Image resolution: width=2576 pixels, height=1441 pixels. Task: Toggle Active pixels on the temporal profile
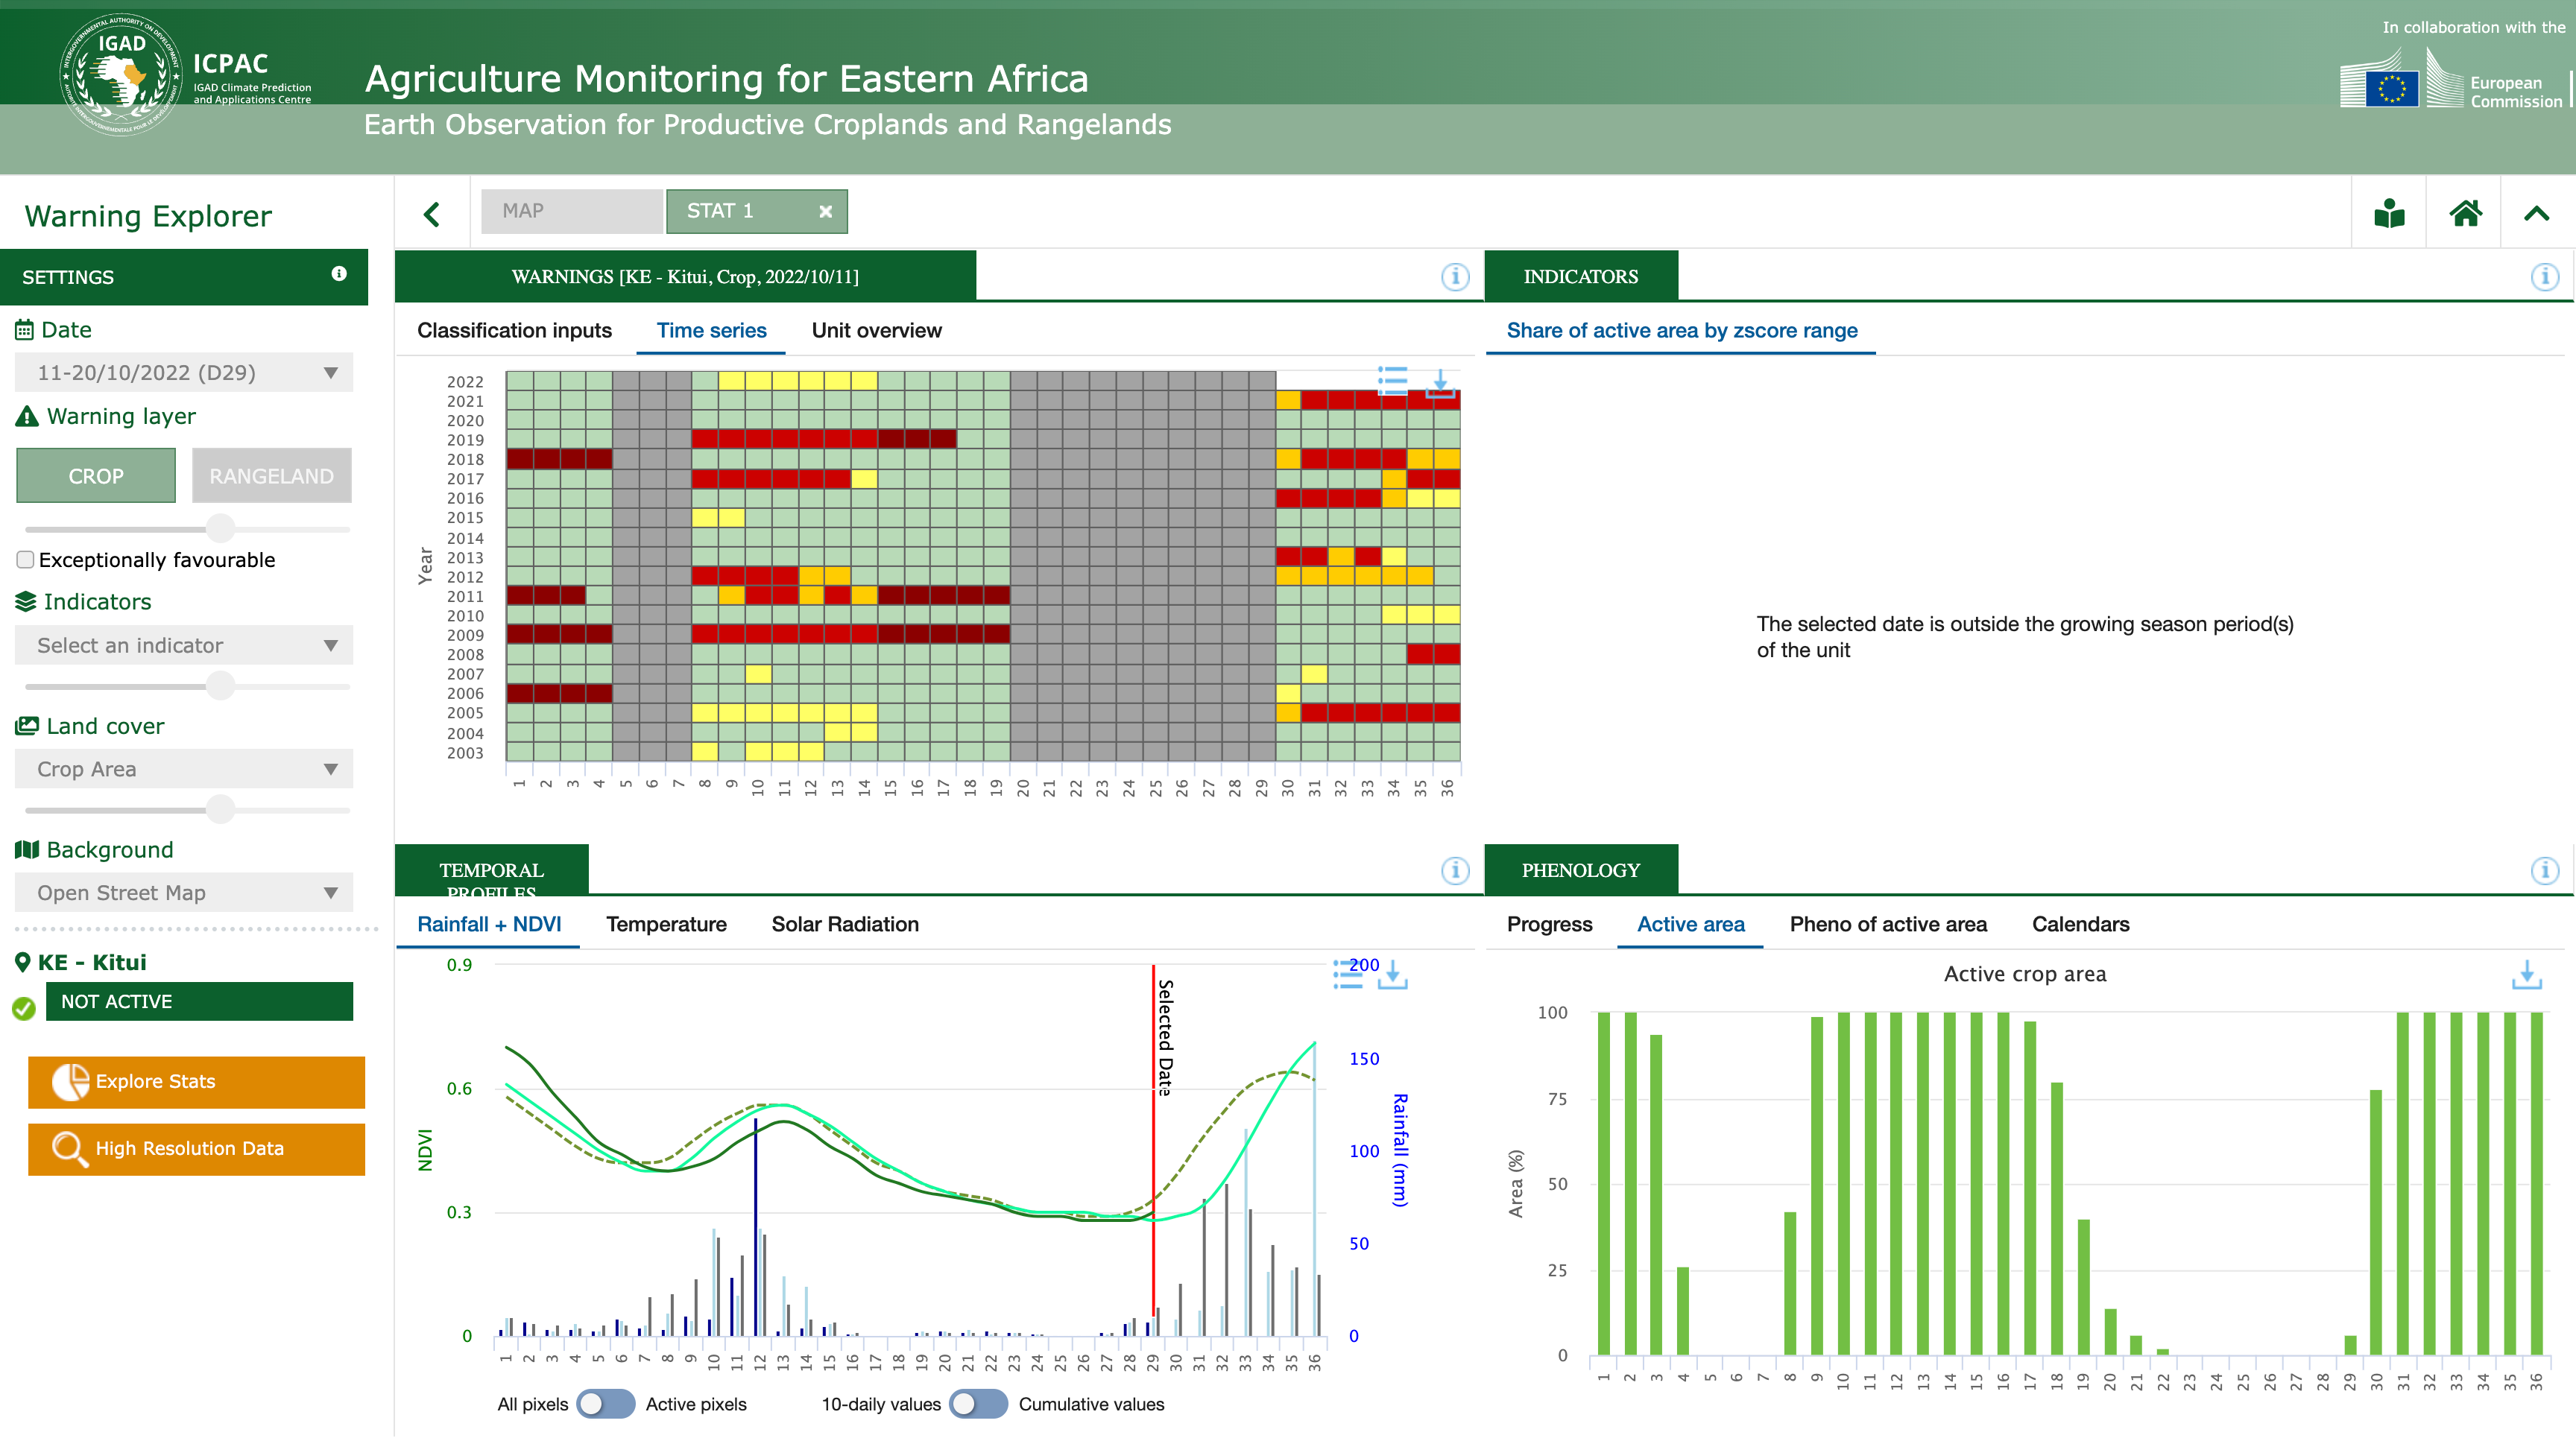point(608,1404)
